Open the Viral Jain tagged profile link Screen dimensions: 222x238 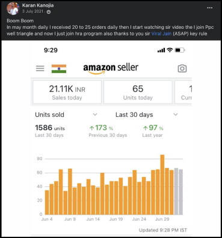(x=161, y=34)
